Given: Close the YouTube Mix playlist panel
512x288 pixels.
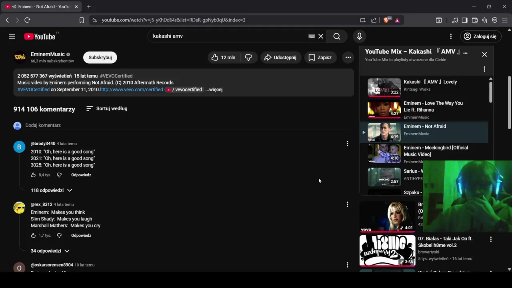Looking at the screenshot, I should point(484,54).
